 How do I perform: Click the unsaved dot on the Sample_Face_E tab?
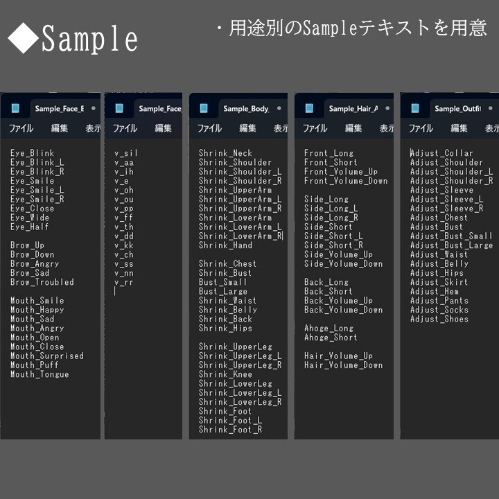[94, 108]
